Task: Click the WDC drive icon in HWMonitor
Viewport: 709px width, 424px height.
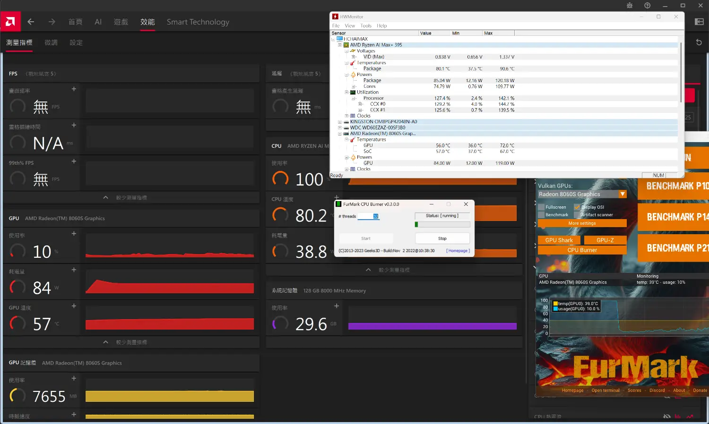Action: pos(346,127)
